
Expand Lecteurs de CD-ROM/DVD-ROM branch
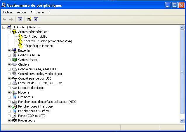coord(9,83)
